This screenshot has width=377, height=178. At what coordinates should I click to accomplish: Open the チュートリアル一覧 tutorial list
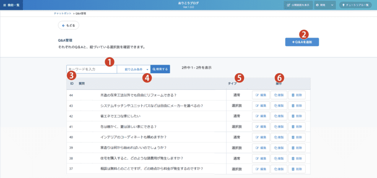point(355,5)
